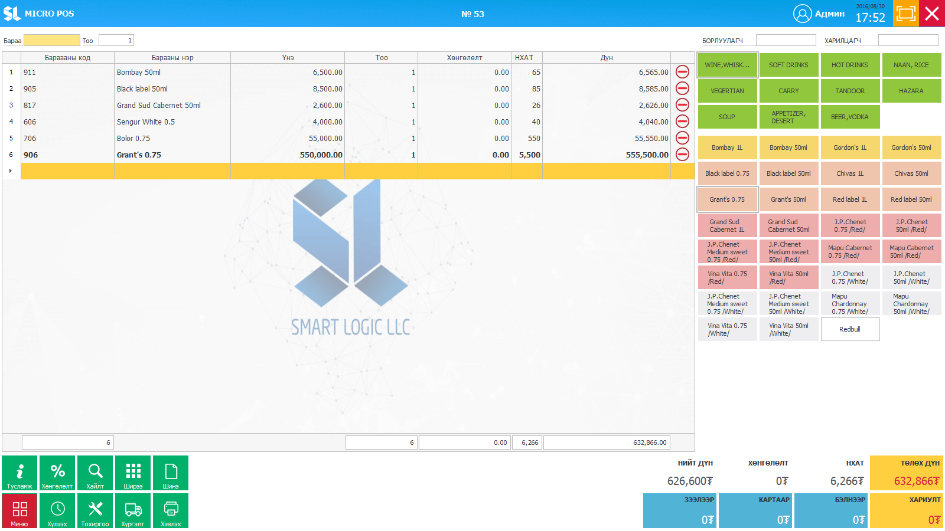Image resolution: width=945 pixels, height=531 pixels.
Task: Select TANDOOR category tile
Action: click(850, 91)
